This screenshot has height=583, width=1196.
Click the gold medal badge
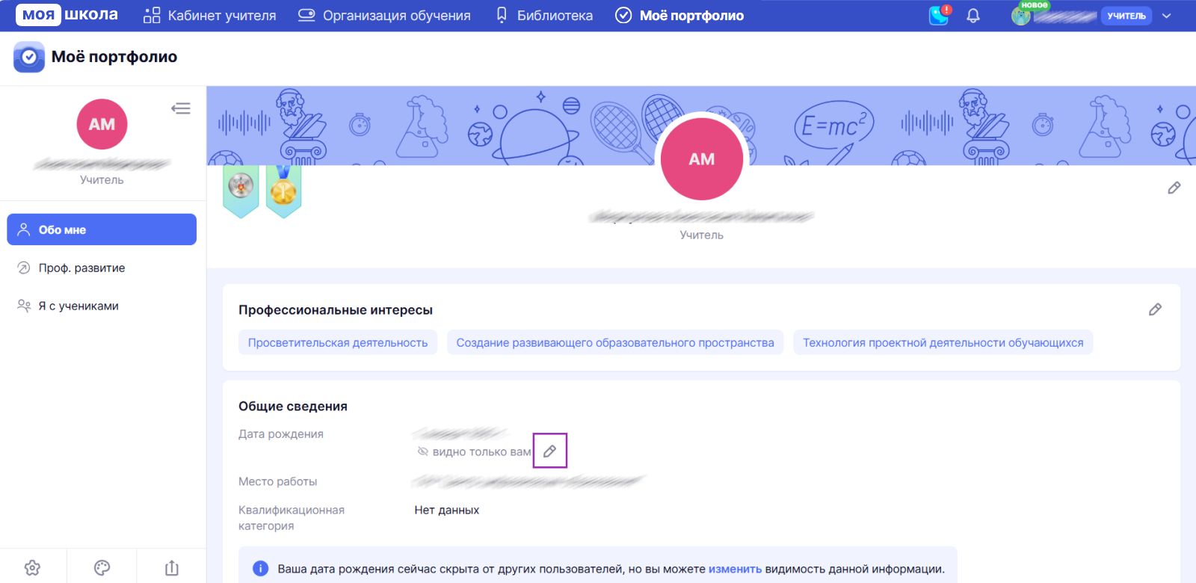(x=283, y=191)
